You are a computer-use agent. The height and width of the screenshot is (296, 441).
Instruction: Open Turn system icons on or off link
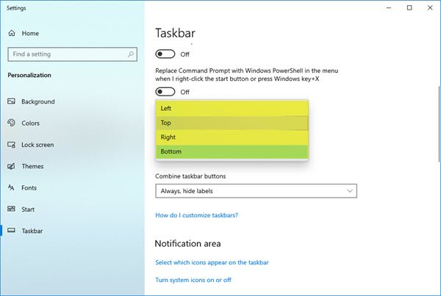click(x=193, y=280)
